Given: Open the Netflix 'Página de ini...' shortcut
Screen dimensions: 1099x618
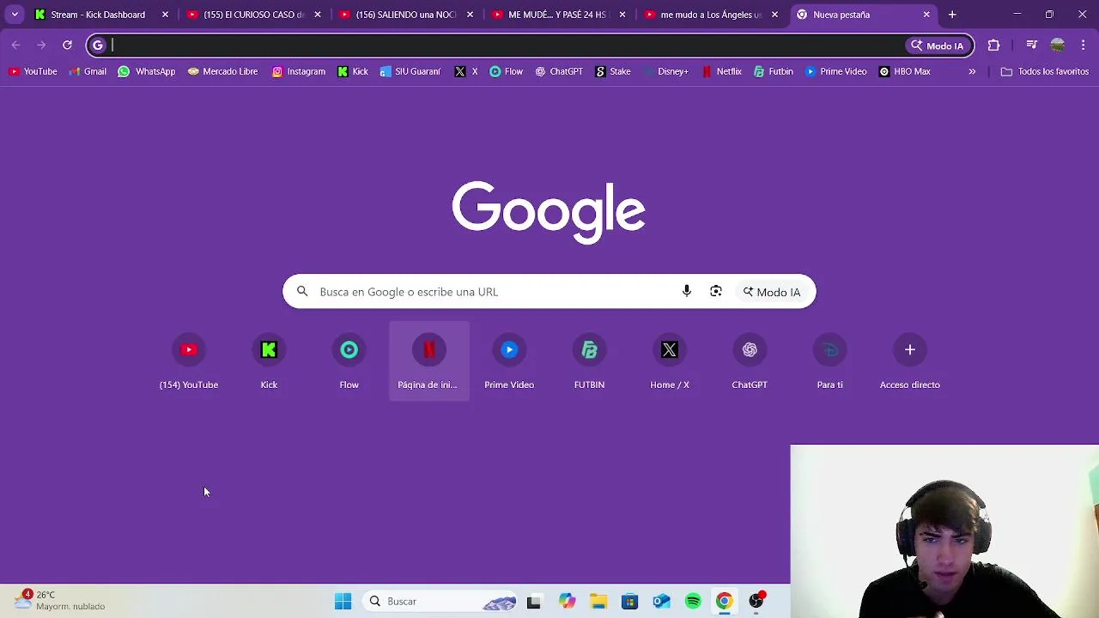Looking at the screenshot, I should (x=429, y=361).
